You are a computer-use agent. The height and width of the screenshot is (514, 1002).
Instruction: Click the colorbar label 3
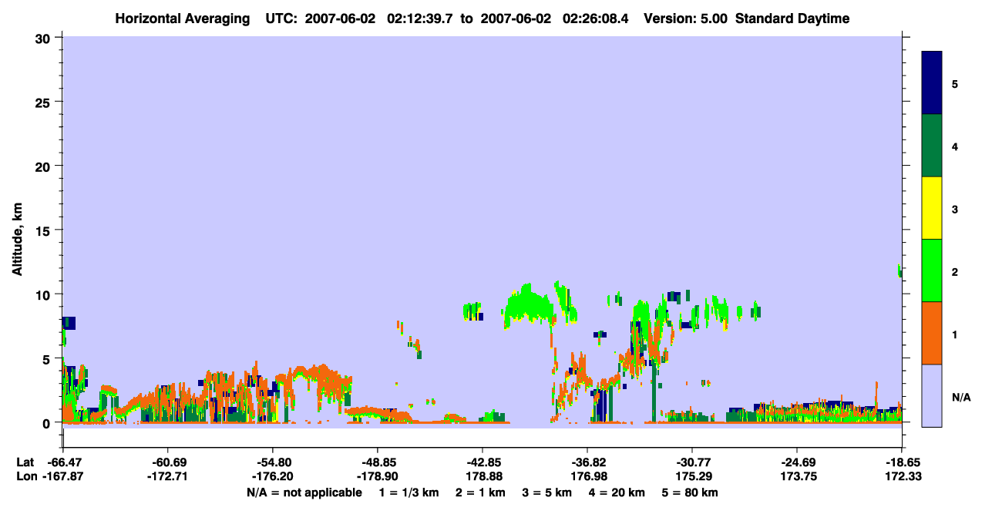[x=955, y=208]
